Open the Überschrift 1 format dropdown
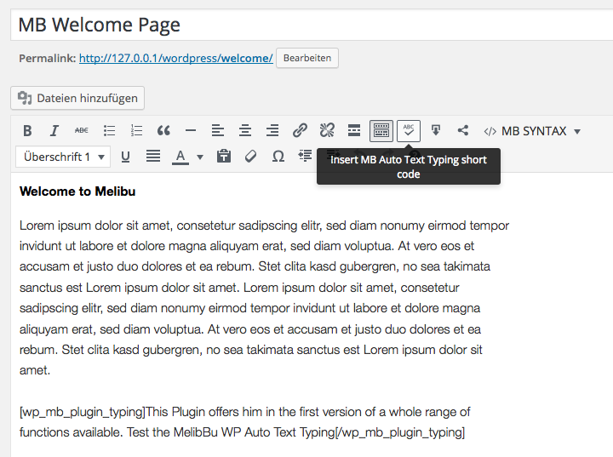The image size is (613, 457). (x=63, y=157)
